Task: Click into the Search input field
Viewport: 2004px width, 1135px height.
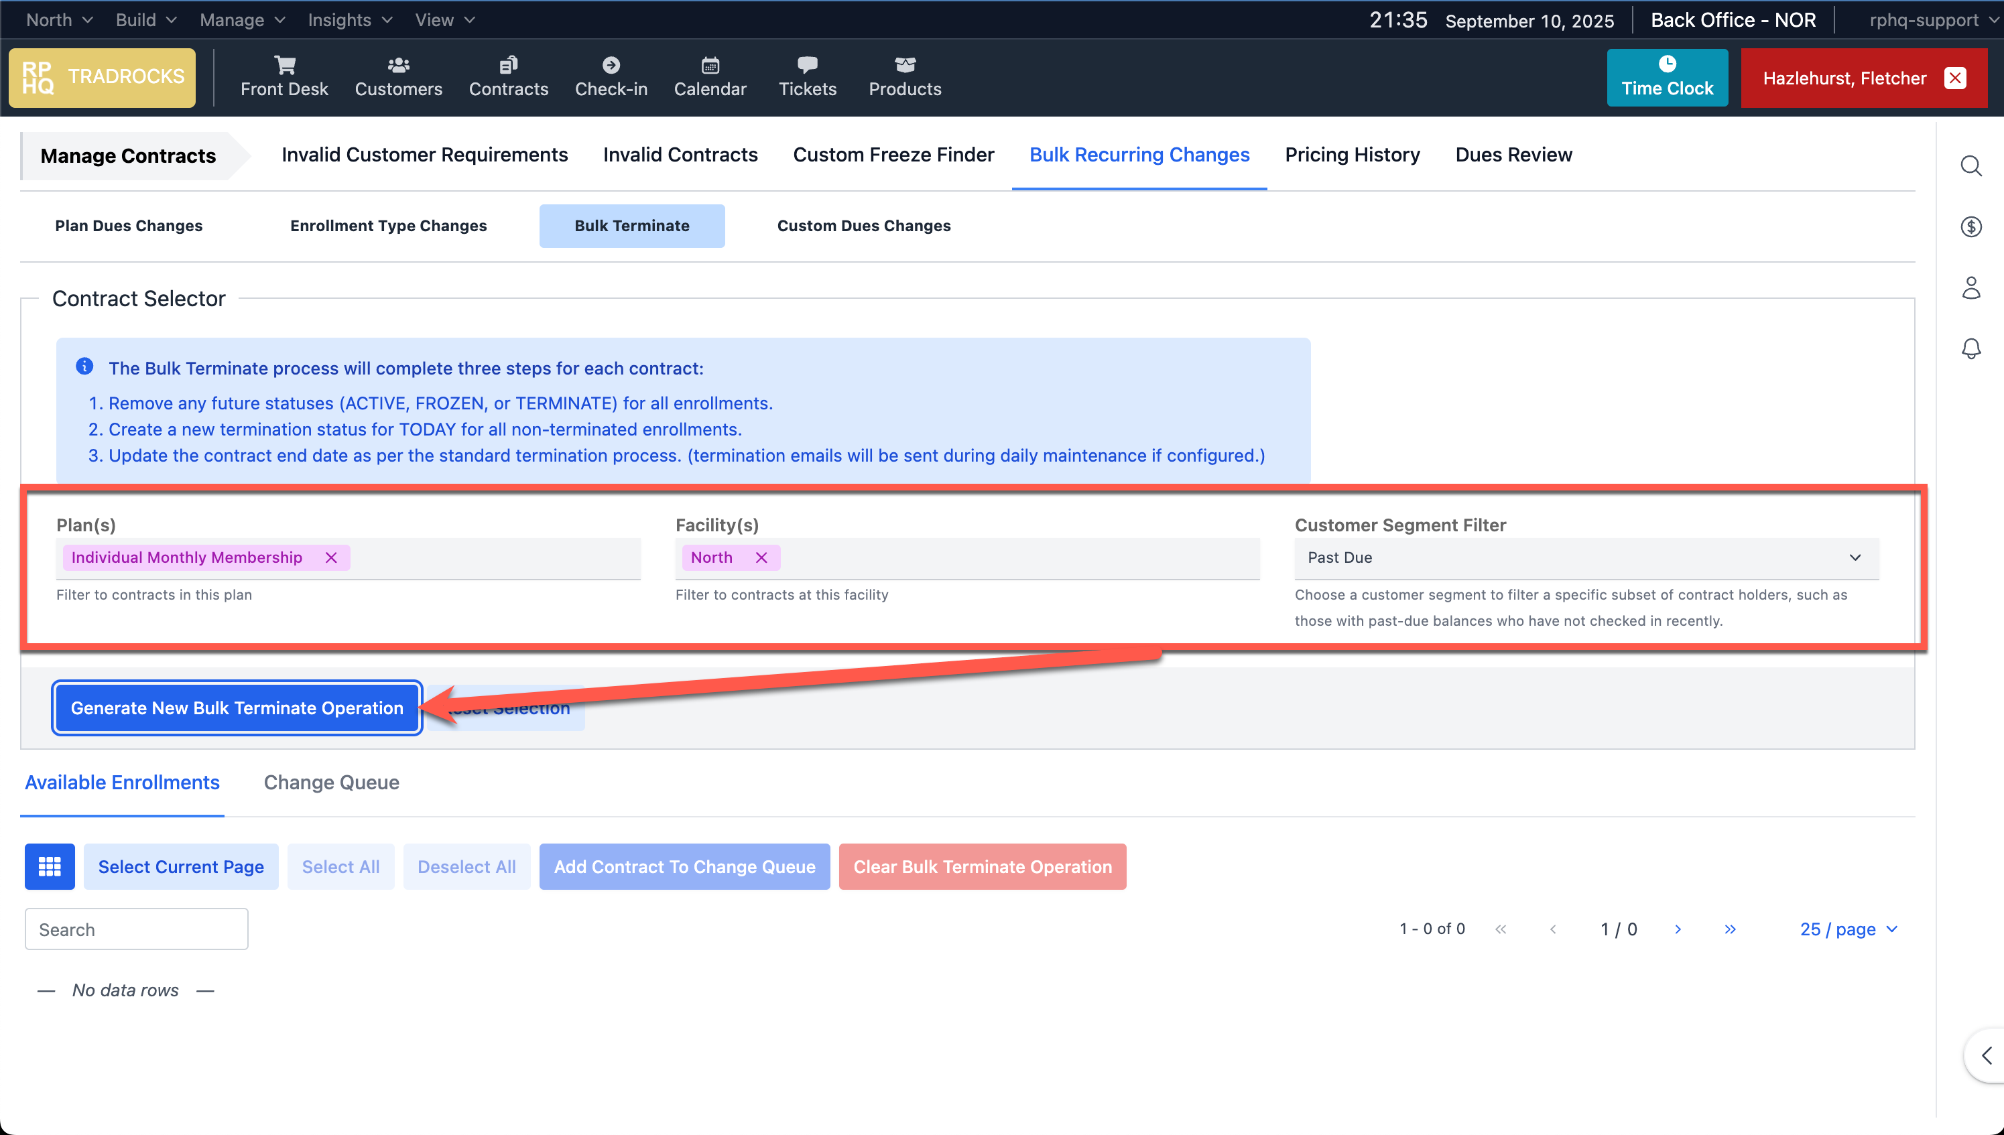Action: click(x=137, y=929)
